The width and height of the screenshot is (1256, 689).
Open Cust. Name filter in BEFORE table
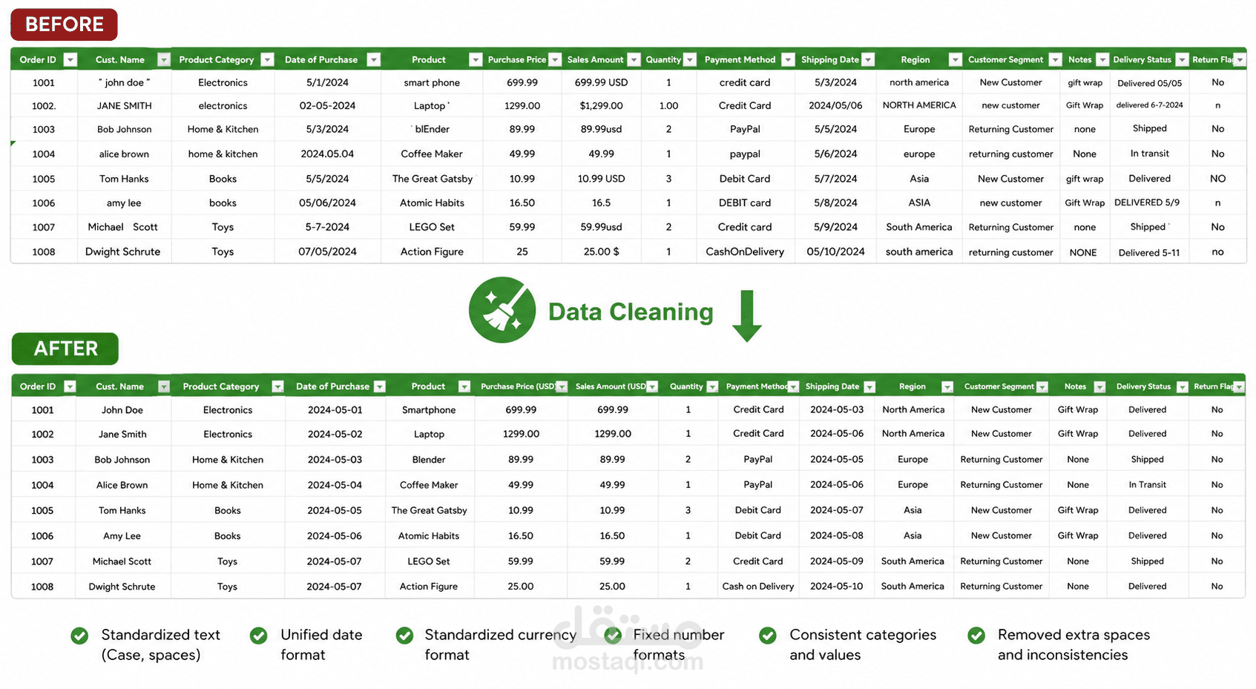coord(164,59)
